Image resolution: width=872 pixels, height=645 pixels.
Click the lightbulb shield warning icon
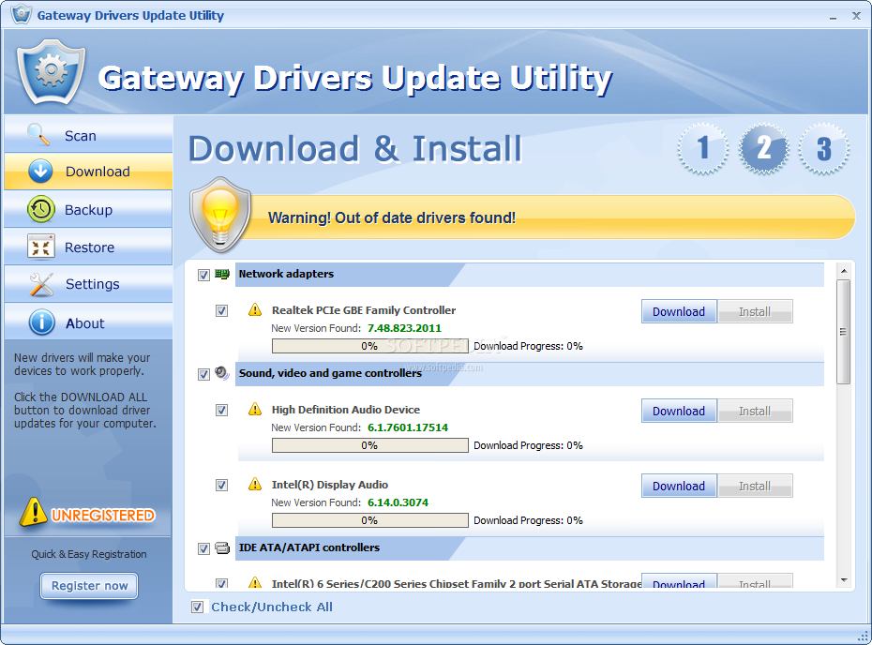pos(220,215)
